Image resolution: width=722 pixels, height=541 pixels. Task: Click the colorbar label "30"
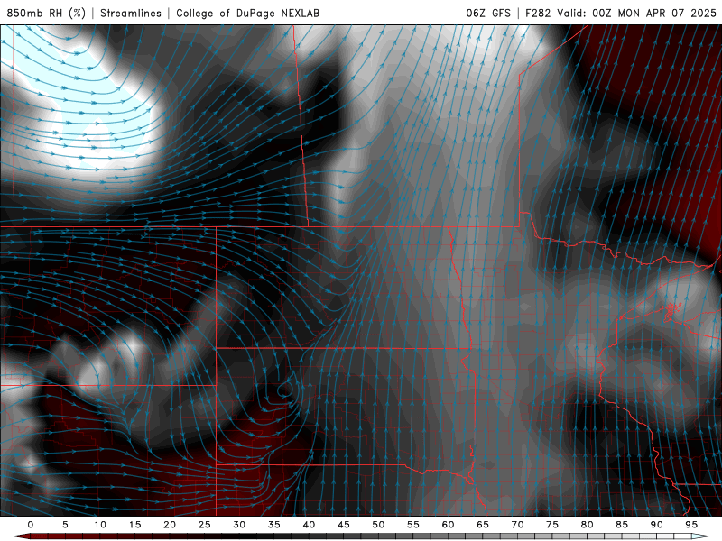click(239, 525)
